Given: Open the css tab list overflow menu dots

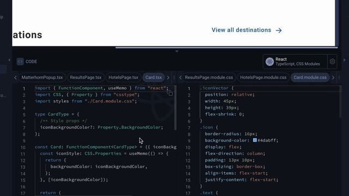Looking at the screenshot, I should [339, 77].
